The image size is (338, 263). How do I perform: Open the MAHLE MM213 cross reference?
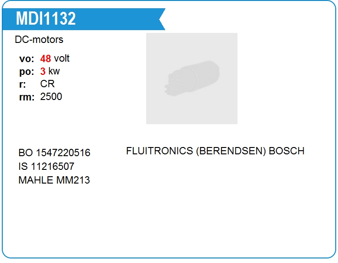pyautogui.click(x=54, y=180)
